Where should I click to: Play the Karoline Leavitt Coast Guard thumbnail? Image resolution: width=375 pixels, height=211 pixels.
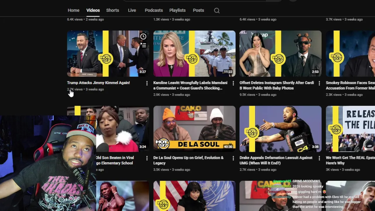click(194, 54)
